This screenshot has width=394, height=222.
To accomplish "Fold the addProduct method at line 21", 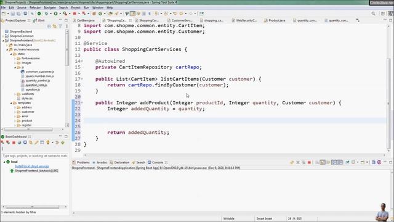I will (82, 103).
